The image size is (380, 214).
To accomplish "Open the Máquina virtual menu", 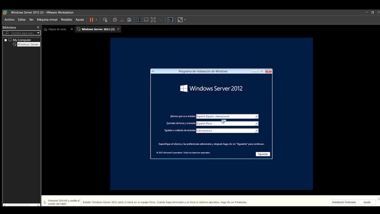I will pos(47,20).
